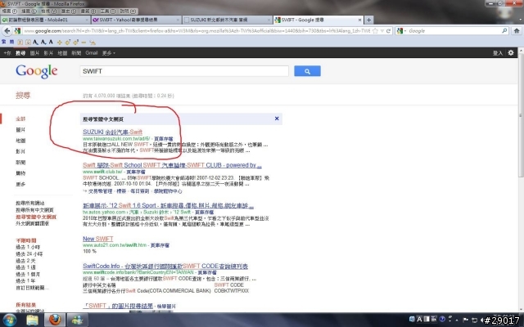Screen dimensions: 524x327
Task: Open the taskbar app next to Firefox
Action: [78, 320]
